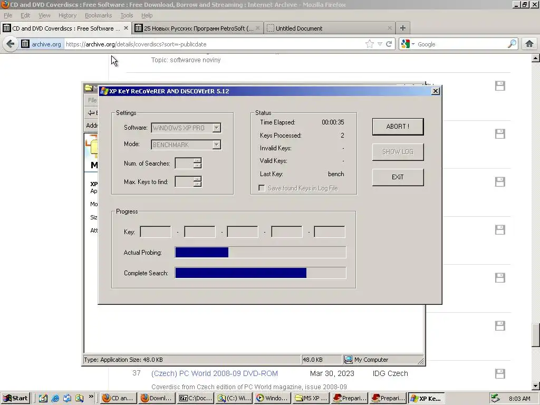This screenshot has height=405, width=540.
Task: Open the Firefox View menu
Action: pyautogui.click(x=44, y=15)
